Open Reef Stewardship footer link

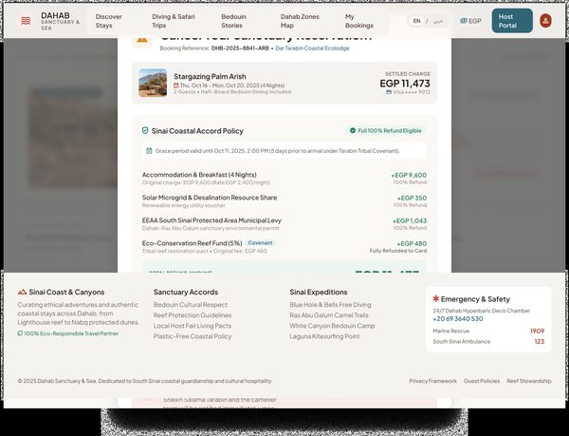coord(529,381)
